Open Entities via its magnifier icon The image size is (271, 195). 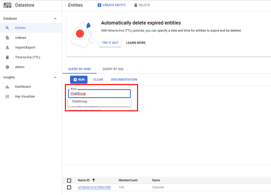click(8, 28)
